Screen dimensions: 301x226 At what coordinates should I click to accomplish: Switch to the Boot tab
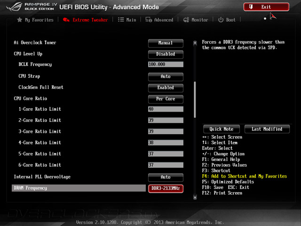(x=227, y=20)
